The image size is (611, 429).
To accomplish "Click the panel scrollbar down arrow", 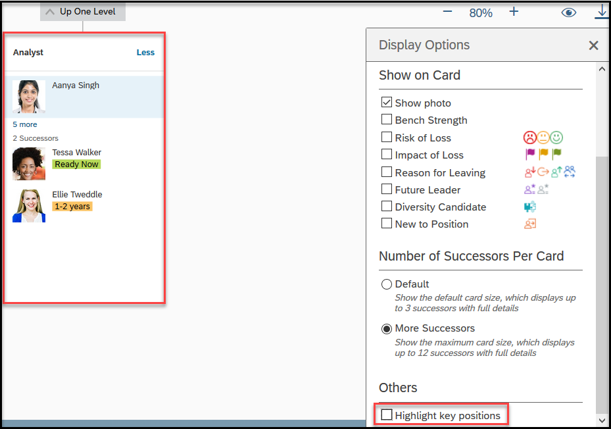I will (602, 420).
